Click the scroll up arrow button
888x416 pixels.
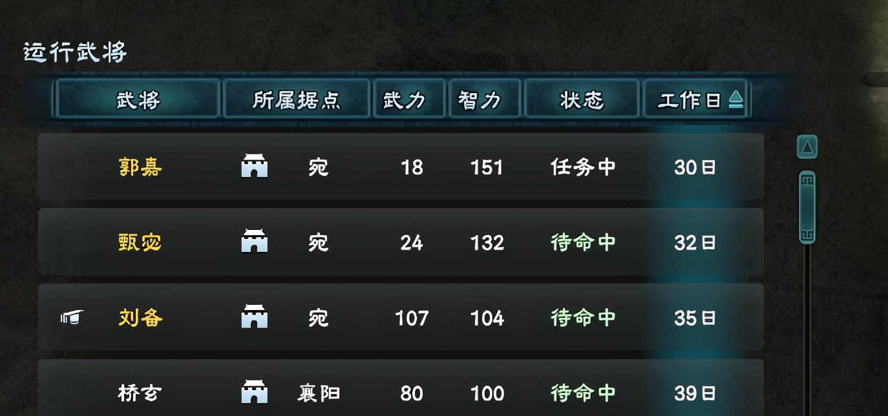807,147
